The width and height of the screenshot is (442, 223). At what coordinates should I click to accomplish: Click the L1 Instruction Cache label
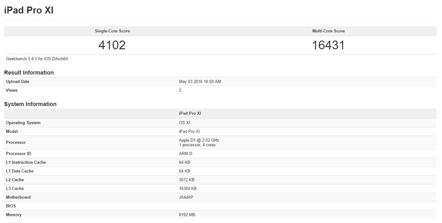pos(26,162)
